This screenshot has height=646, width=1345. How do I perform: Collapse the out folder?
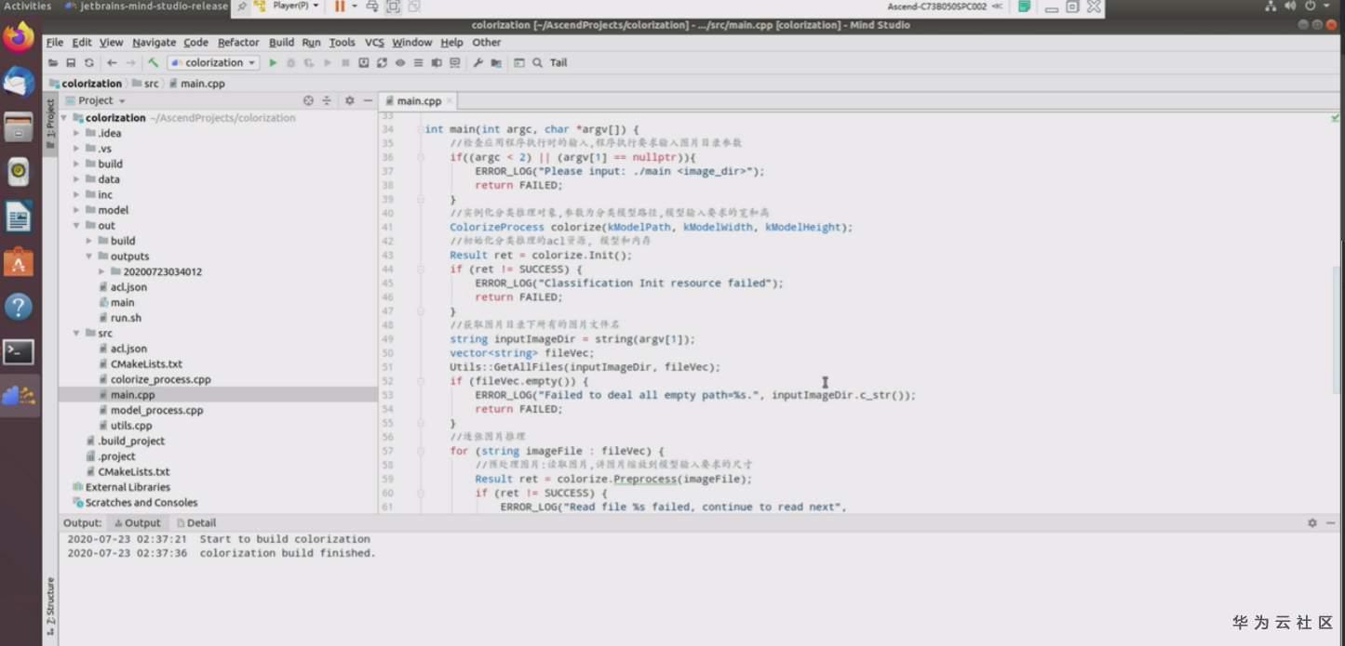point(77,225)
